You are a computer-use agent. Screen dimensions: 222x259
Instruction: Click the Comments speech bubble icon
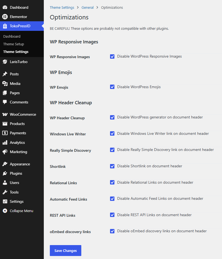(5, 102)
